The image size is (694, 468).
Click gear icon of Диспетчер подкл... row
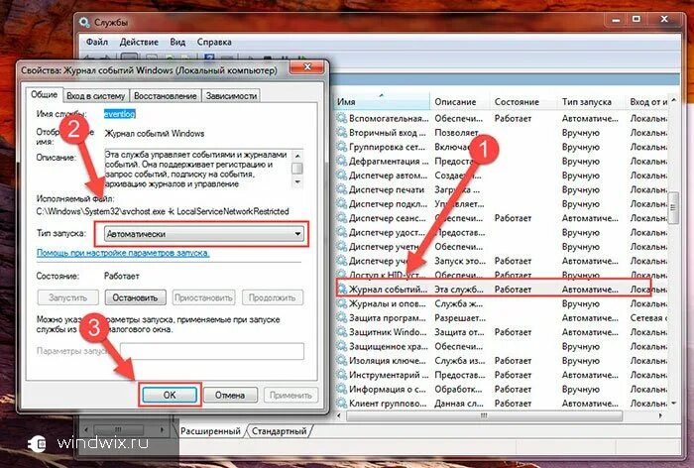click(x=341, y=203)
